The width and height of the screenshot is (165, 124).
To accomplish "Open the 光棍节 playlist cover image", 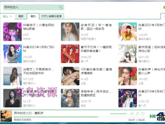I will click(12, 76).
